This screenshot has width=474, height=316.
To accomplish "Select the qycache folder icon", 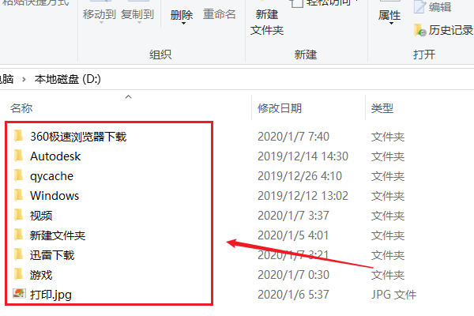I will click(x=18, y=175).
